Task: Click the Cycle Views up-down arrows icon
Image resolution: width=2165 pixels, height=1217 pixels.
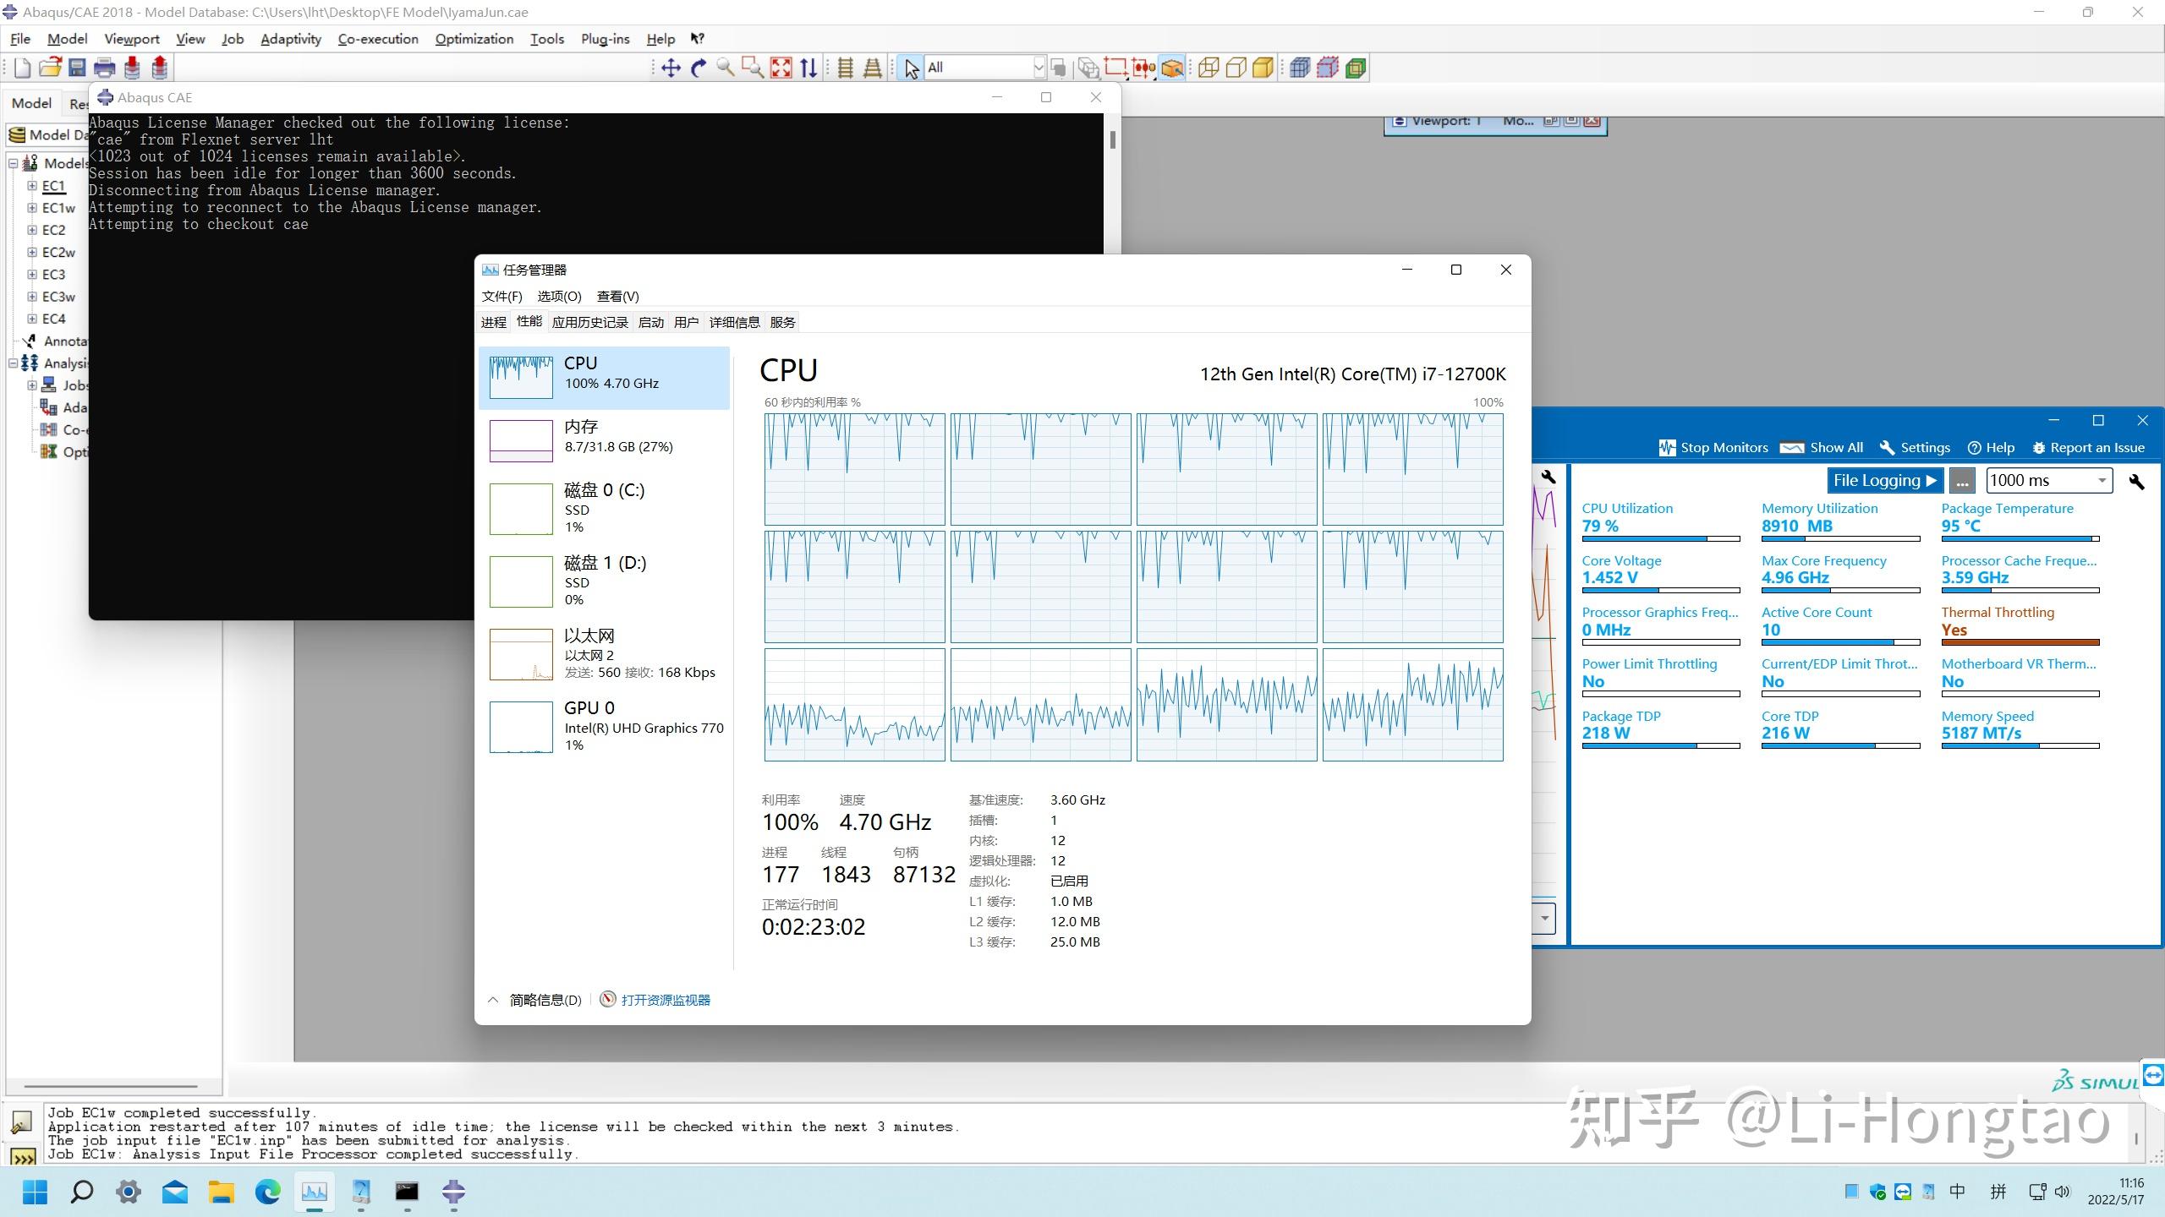Action: [x=808, y=68]
